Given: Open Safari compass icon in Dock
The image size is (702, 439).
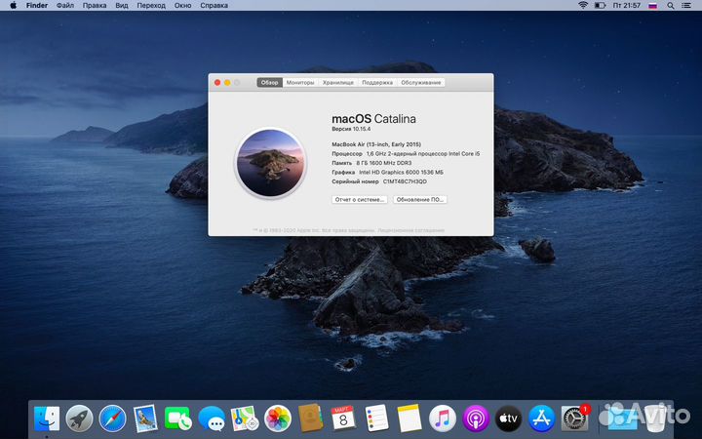Looking at the screenshot, I should tap(112, 419).
